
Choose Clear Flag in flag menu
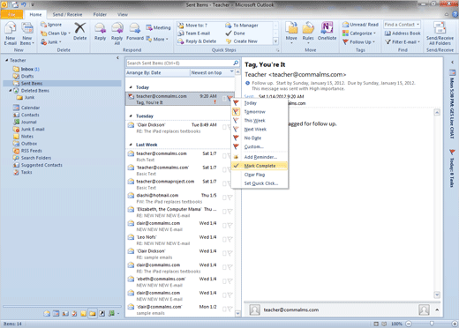click(260, 175)
